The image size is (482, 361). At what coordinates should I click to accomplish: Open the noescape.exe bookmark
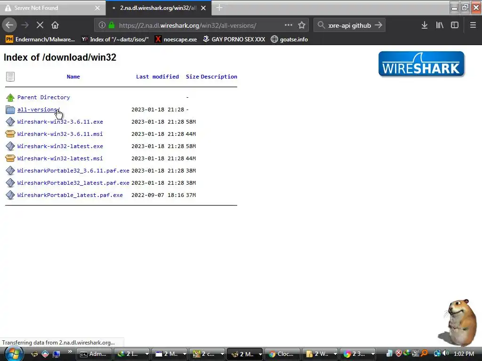176,39
